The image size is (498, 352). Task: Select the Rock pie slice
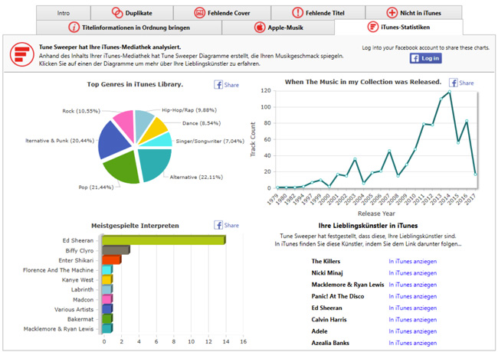pyautogui.click(x=126, y=124)
